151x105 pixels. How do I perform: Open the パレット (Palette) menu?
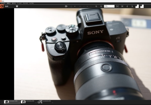tap(25, 3)
